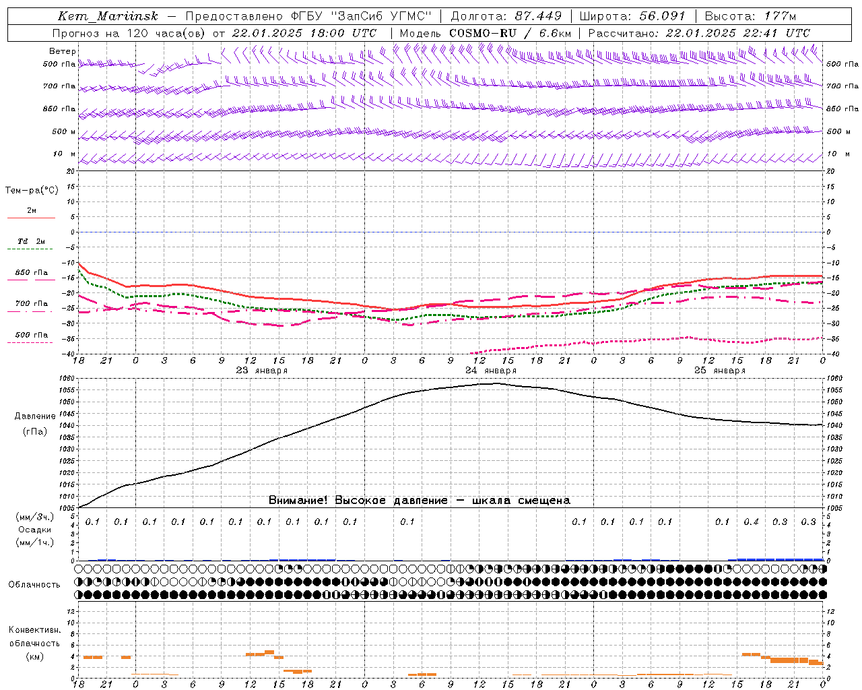Image resolution: width=862 pixels, height=690 pixels.
Task: Click the 'Широта: 56.091' header value
Action: [632, 16]
